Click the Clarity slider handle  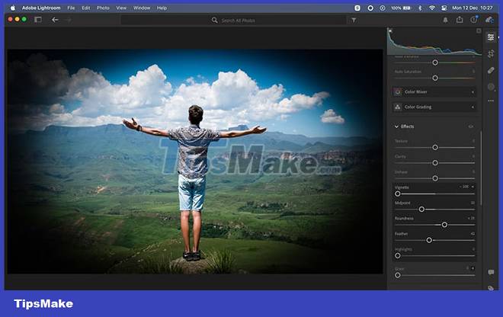click(x=435, y=162)
